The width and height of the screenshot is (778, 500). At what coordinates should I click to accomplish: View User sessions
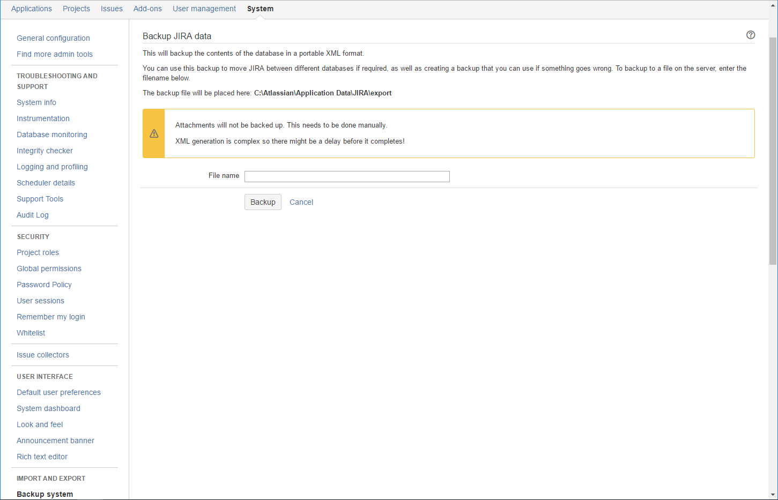click(x=40, y=301)
